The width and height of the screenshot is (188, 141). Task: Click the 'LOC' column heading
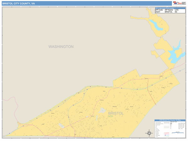coord(177,10)
